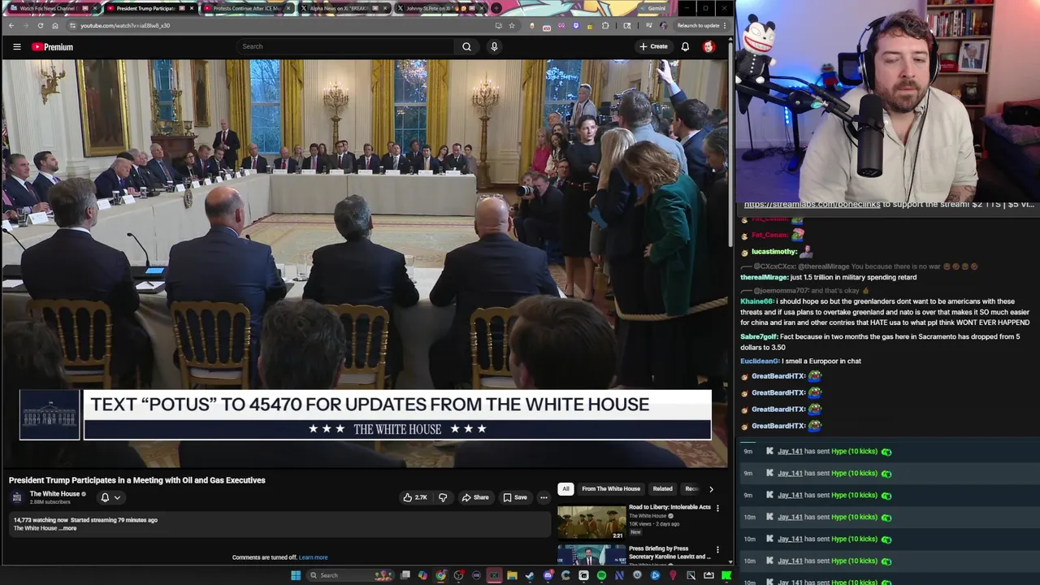Switch to Johnny St.Pete on X tab
The width and height of the screenshot is (1040, 585).
(440, 8)
